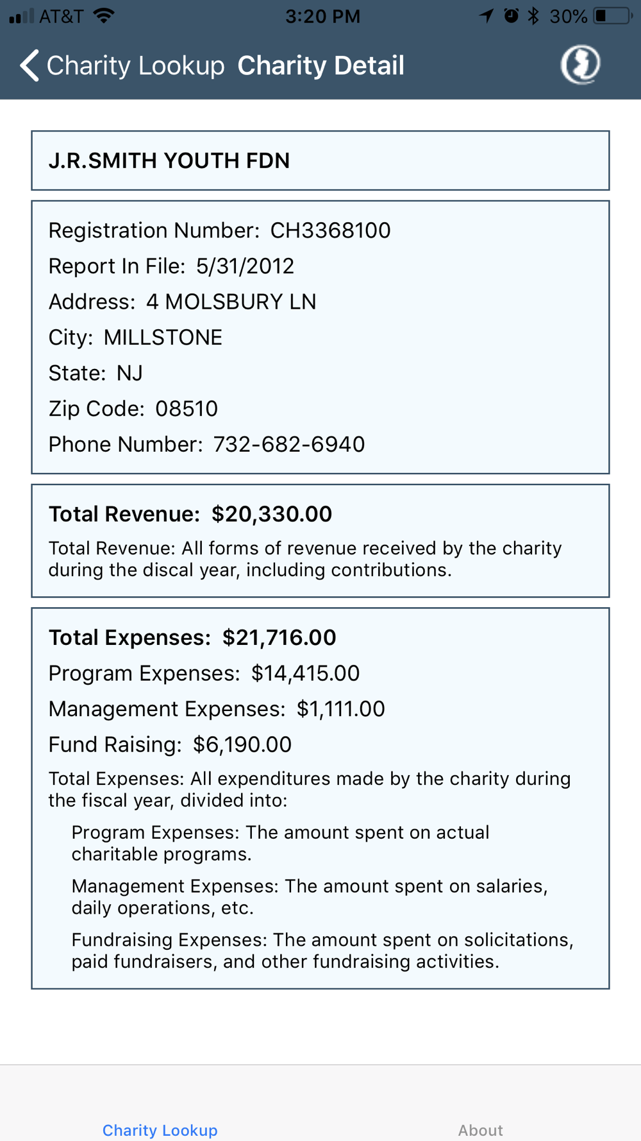Tap the alarm clock status icon
This screenshot has height=1141, width=641.
[x=511, y=16]
